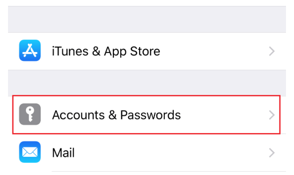Screen dimensions: 294x175
Task: Click the divider line below the Mail row
Action: click(x=169, y=172)
